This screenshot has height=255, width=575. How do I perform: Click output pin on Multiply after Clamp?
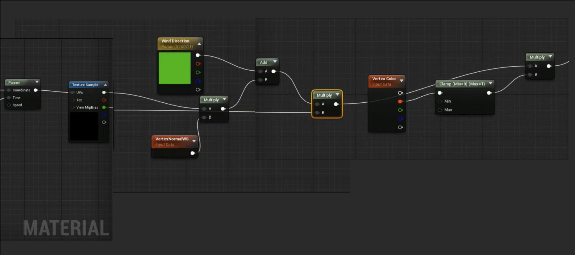(549, 66)
